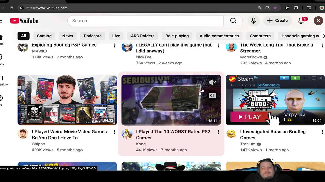Open I LEGALLY can't play this game title
The height and width of the screenshot is (182, 325).
click(x=174, y=48)
